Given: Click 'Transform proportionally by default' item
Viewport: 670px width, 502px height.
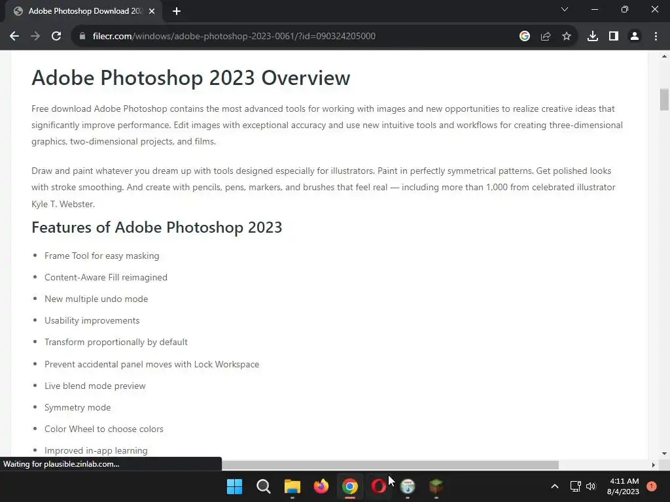Looking at the screenshot, I should click(x=116, y=343).
